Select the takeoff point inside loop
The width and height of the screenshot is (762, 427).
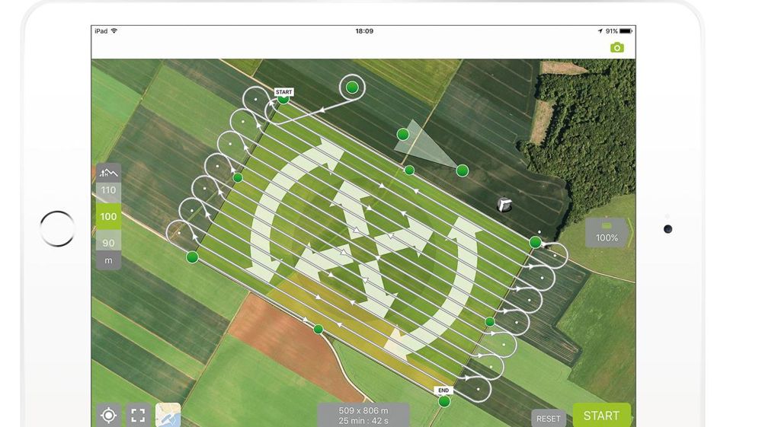pyautogui.click(x=352, y=88)
